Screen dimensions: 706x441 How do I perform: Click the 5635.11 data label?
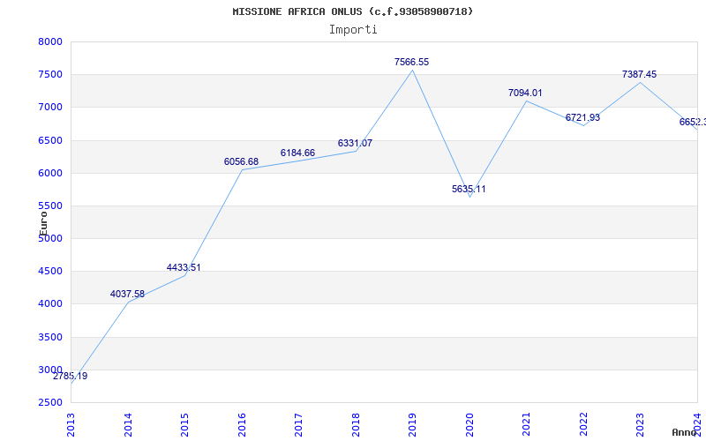(x=469, y=189)
